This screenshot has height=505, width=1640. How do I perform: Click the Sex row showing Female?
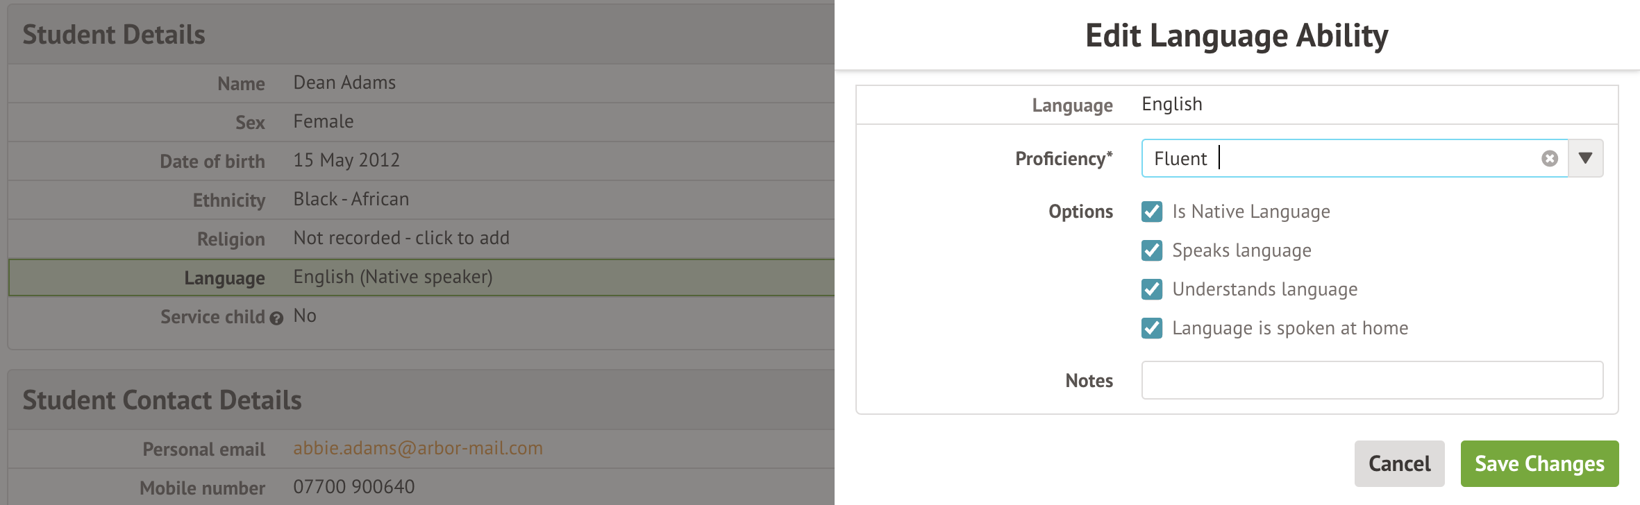point(421,122)
